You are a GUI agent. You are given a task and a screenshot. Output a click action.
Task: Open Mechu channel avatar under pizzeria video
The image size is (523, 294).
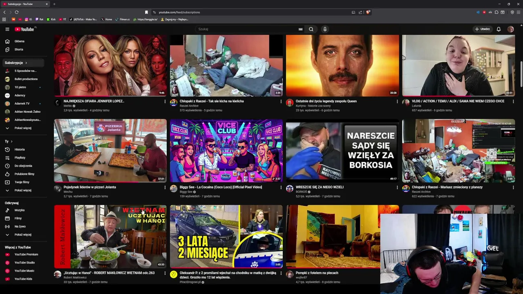click(x=58, y=188)
